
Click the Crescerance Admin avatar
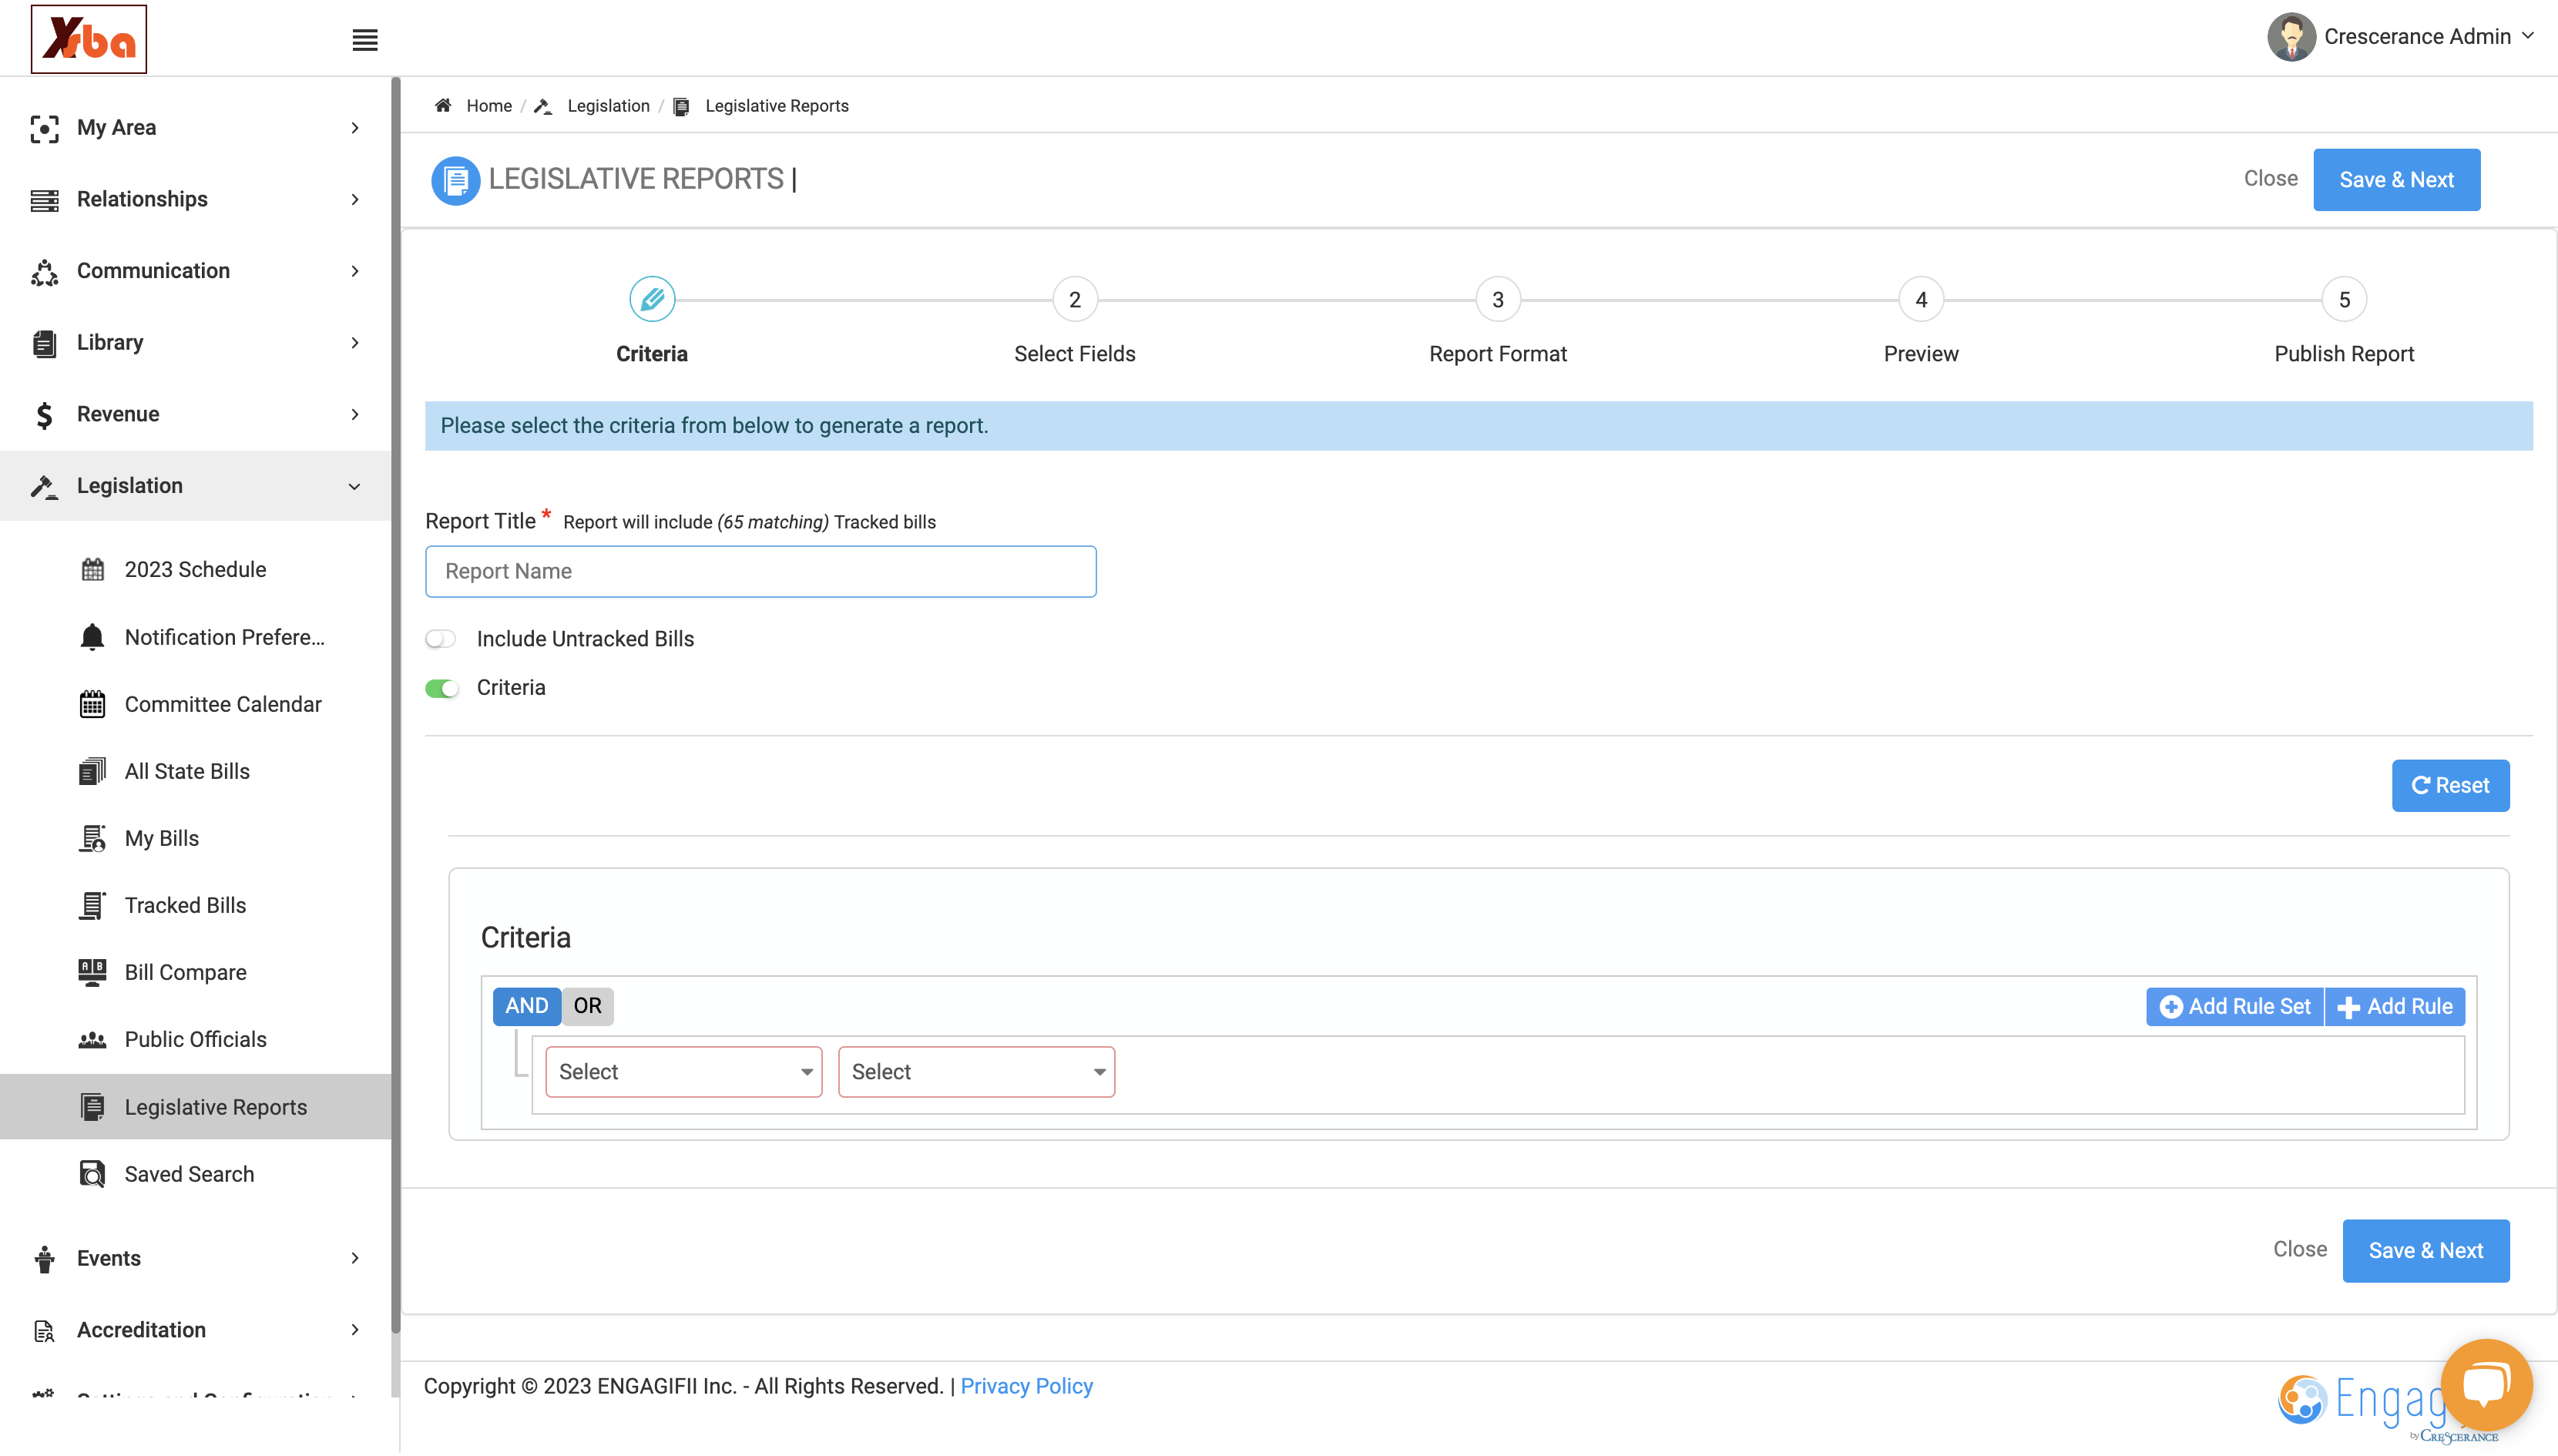(2291, 37)
